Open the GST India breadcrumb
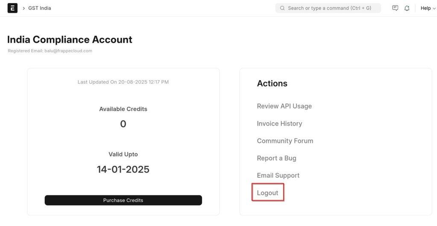 [x=40, y=8]
